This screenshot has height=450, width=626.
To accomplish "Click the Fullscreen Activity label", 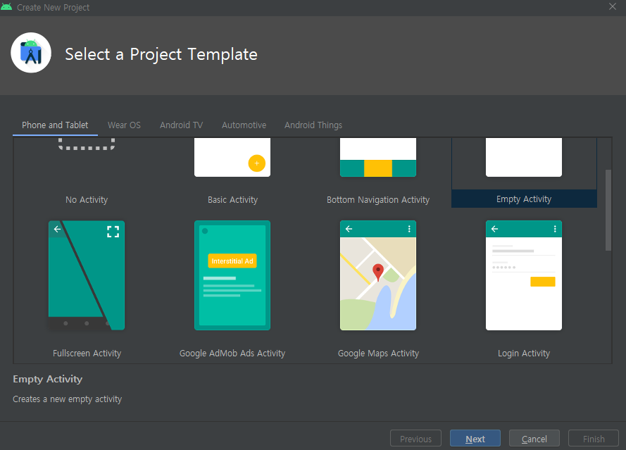I will [x=87, y=354].
